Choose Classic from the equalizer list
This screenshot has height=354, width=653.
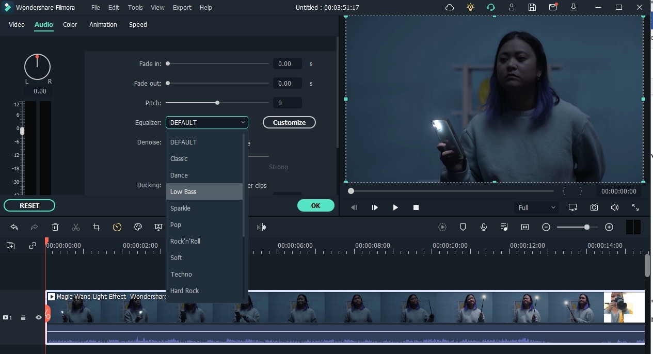[204, 158]
